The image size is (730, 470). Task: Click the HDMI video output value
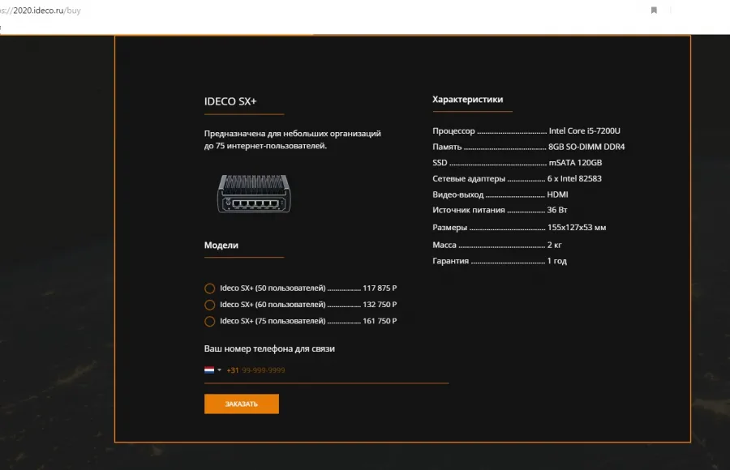click(557, 194)
